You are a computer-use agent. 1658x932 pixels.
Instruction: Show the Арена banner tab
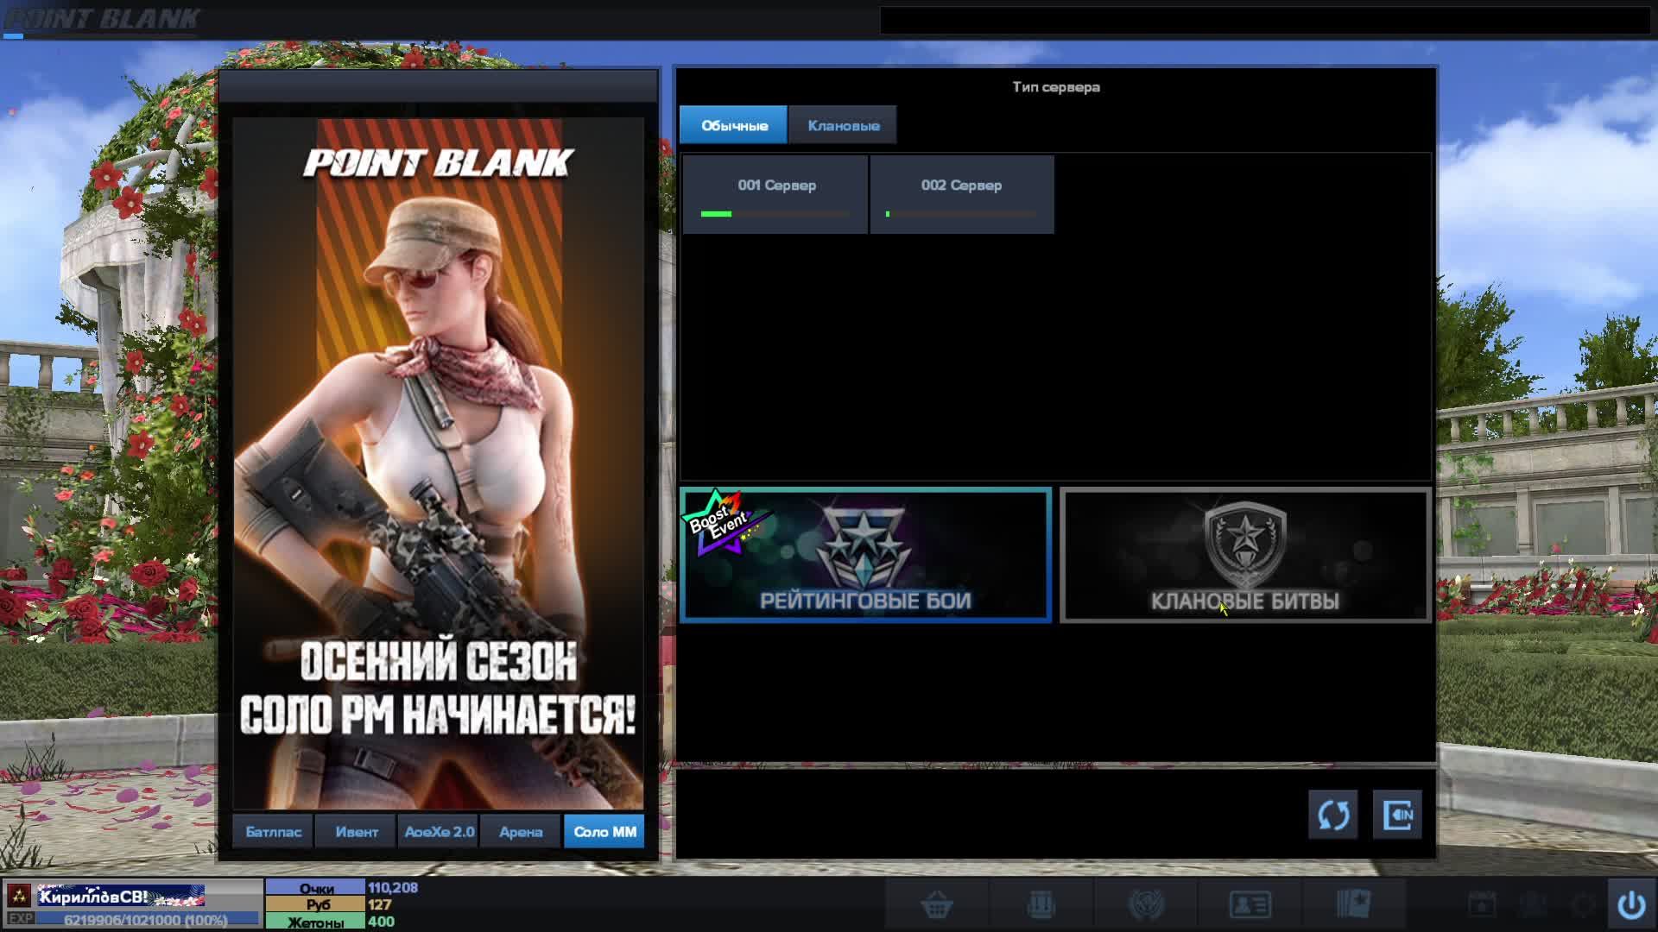tap(521, 832)
